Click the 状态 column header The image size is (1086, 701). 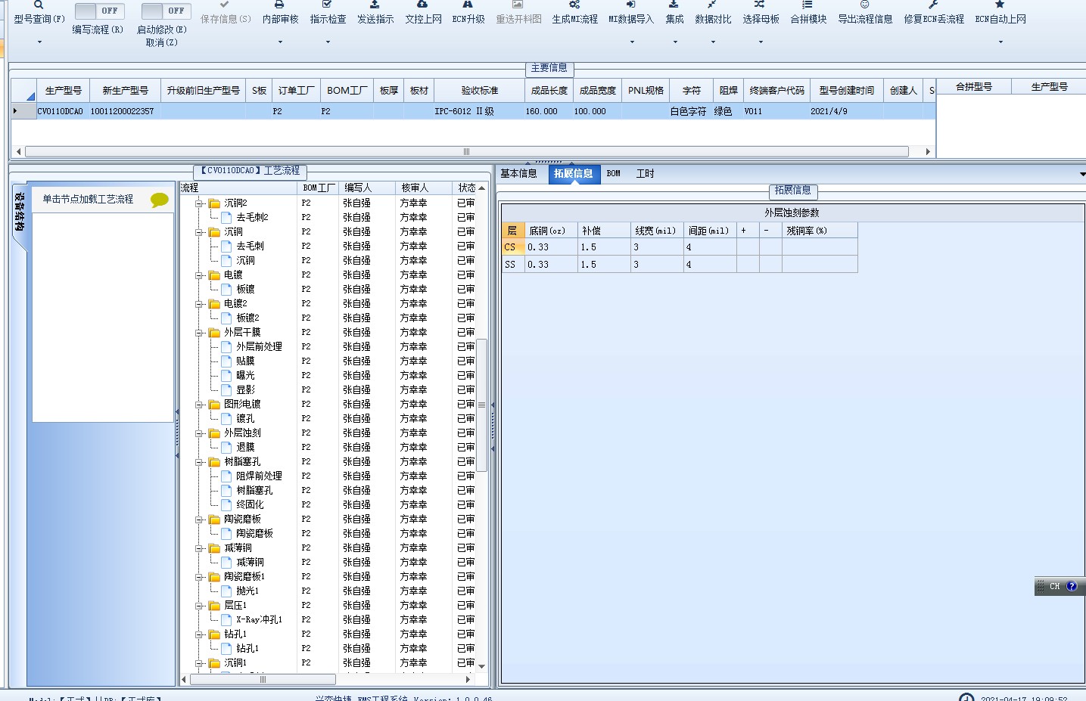coord(466,188)
